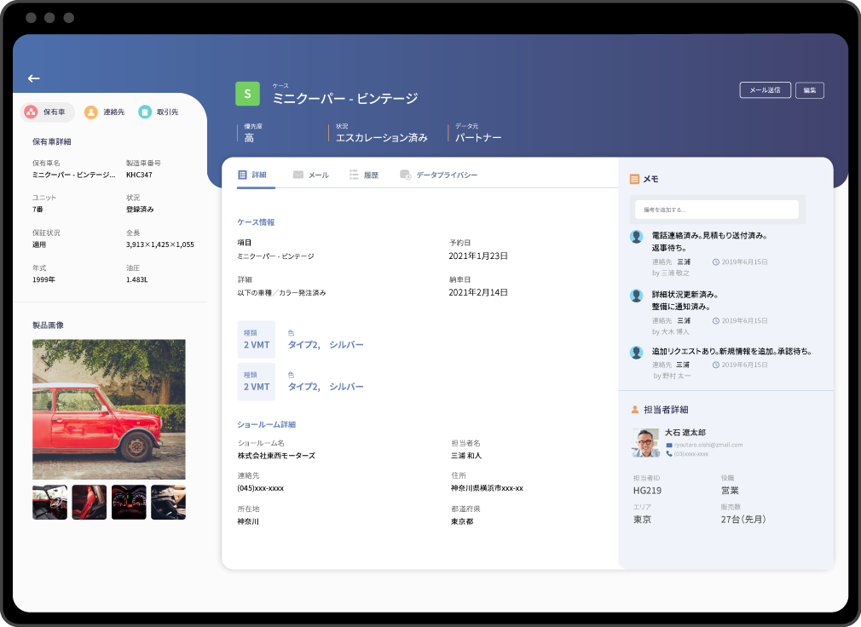The image size is (861, 627).
Task: Click the main red Mini Cooper image
Action: [109, 409]
